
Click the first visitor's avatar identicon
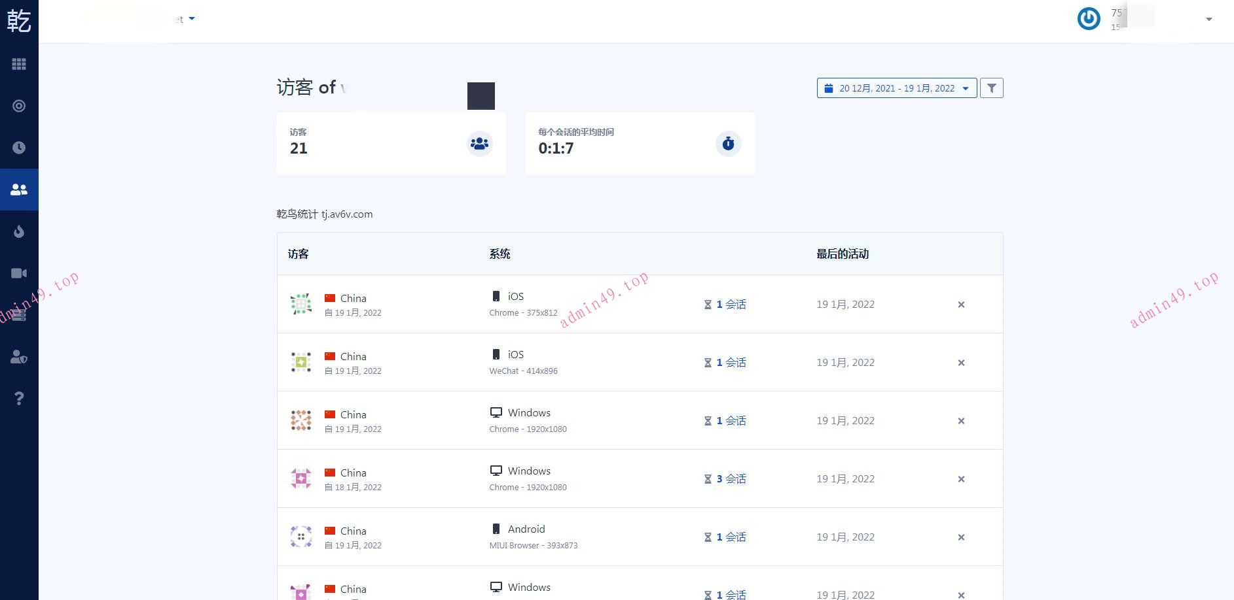[x=300, y=304]
